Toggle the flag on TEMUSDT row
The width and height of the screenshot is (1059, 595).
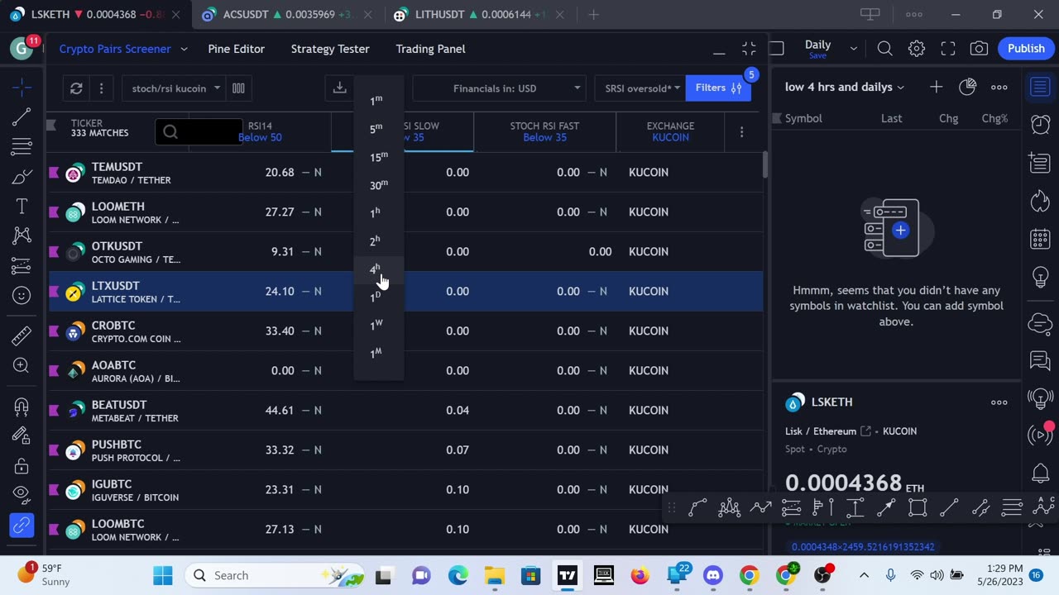pyautogui.click(x=54, y=173)
